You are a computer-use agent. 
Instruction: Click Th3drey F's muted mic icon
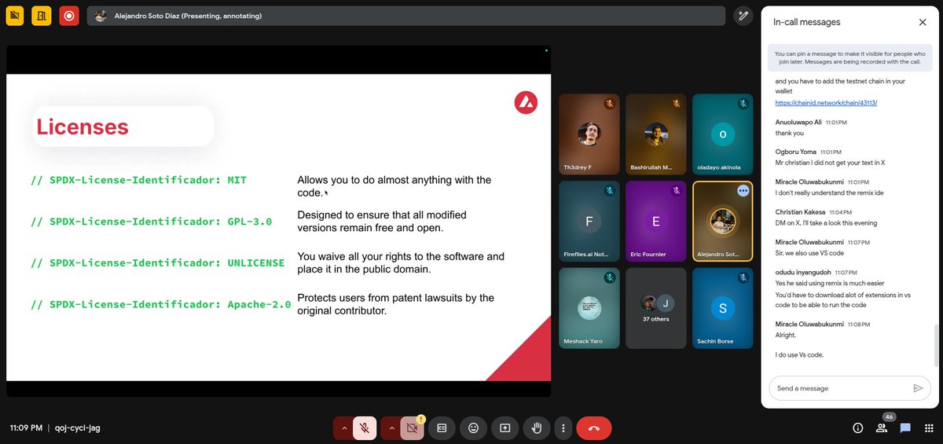(609, 104)
